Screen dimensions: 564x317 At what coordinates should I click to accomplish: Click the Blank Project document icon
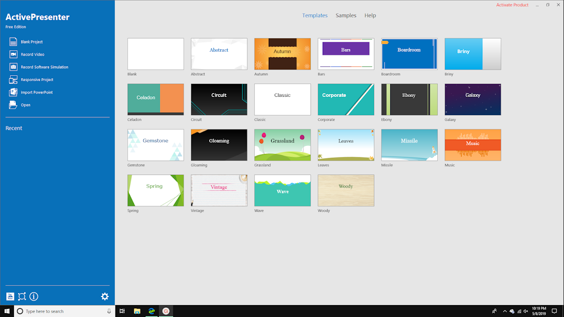[13, 42]
